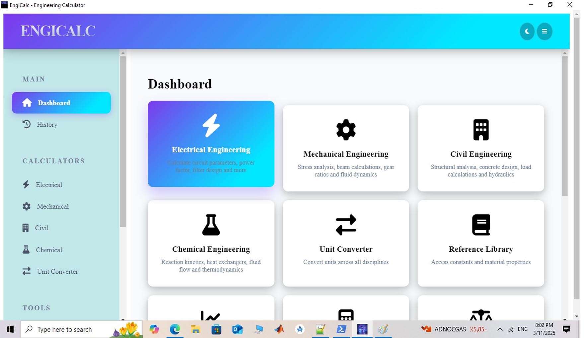Screen dimensions: 588x338
Task: Click the arrows icon on Unit Converter card
Action: pos(346,225)
